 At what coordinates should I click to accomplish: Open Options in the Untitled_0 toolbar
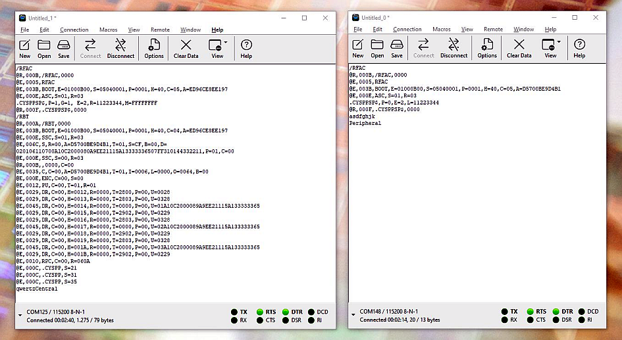487,48
